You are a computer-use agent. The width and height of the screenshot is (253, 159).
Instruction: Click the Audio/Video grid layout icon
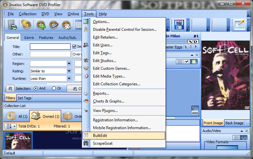(x=244, y=138)
